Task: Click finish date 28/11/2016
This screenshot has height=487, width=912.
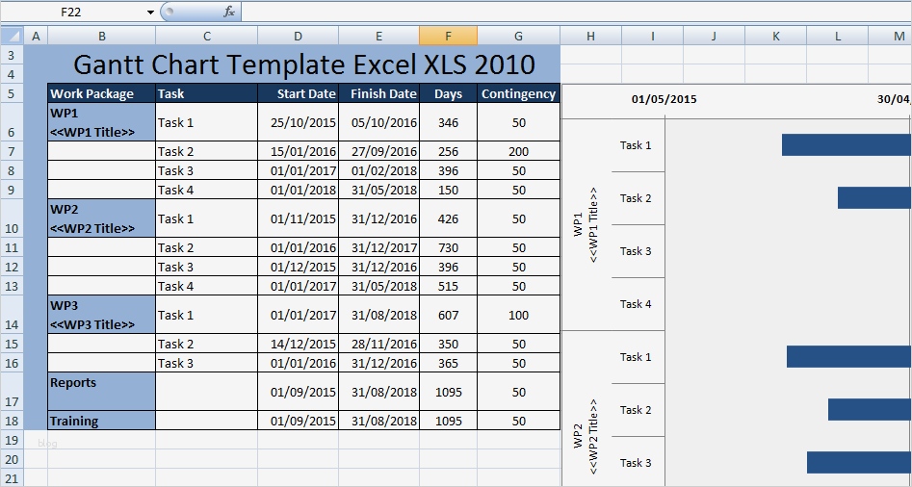Action: click(x=378, y=344)
